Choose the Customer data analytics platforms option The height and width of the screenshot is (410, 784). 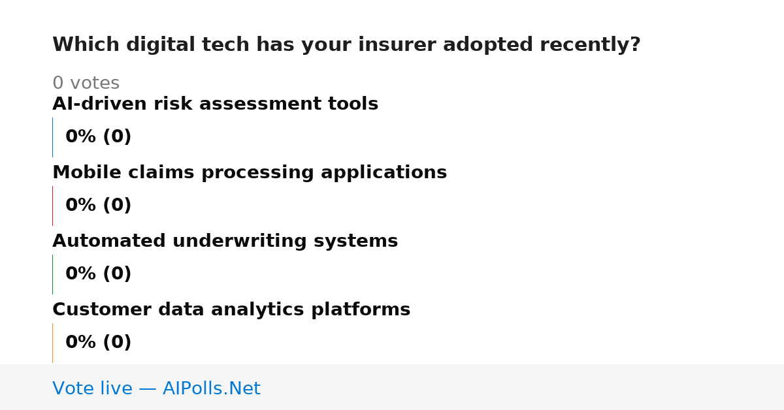click(231, 310)
